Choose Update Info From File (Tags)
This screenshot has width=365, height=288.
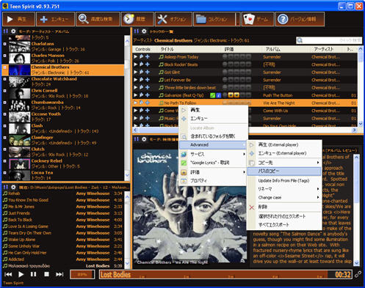tap(284, 180)
